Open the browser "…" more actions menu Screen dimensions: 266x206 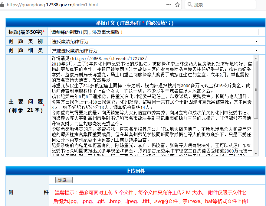169,5
